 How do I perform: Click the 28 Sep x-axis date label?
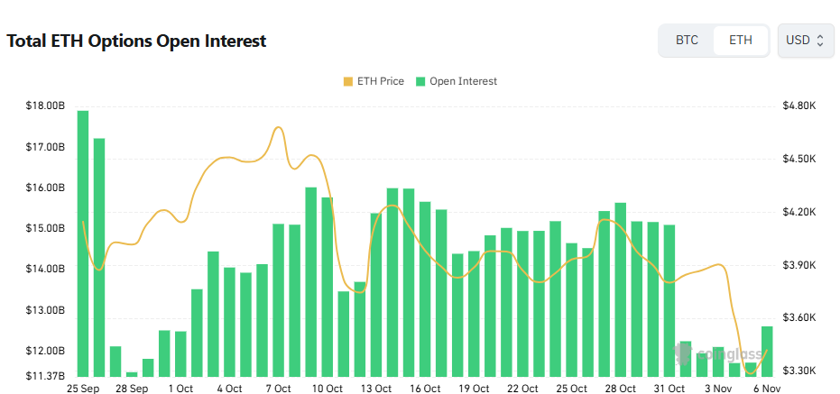tap(132, 389)
